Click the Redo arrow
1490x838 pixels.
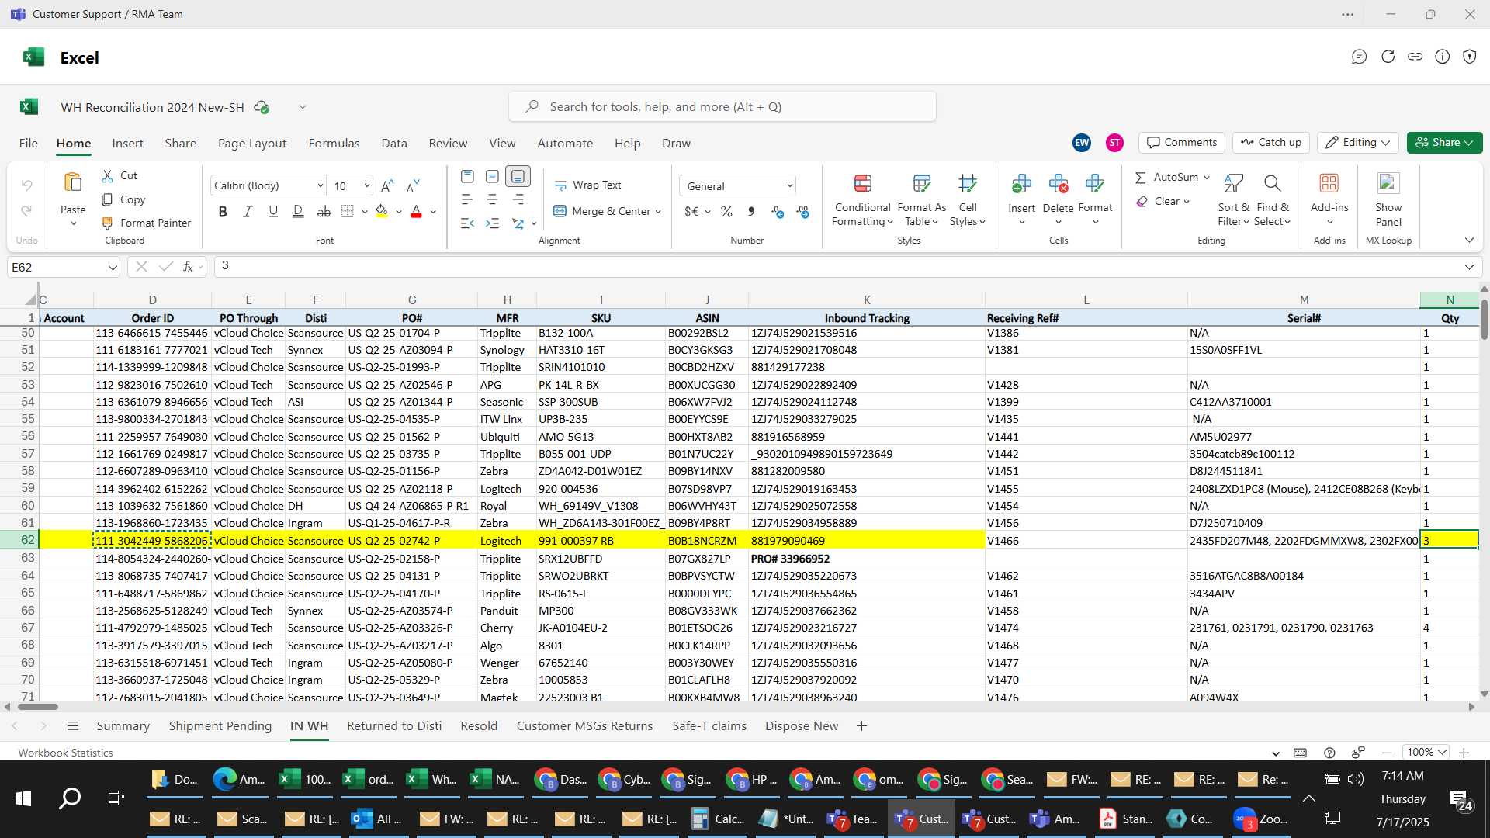coord(26,210)
